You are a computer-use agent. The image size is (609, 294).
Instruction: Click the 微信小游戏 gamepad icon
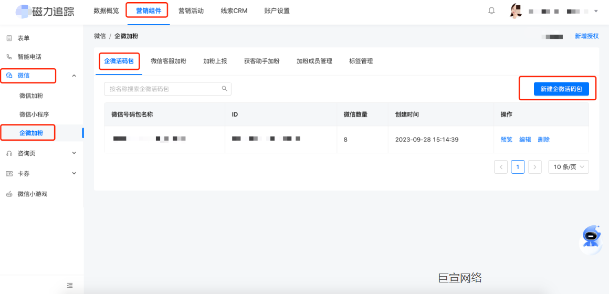[9, 194]
